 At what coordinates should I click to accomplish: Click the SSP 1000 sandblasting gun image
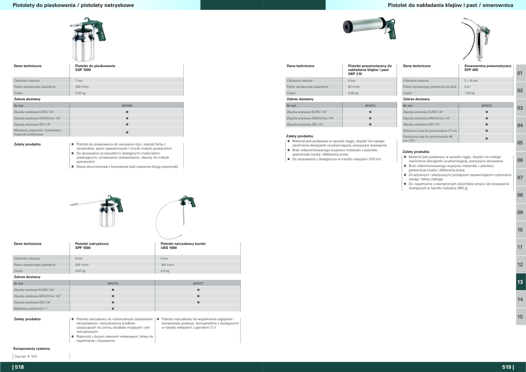pyautogui.click(x=88, y=39)
